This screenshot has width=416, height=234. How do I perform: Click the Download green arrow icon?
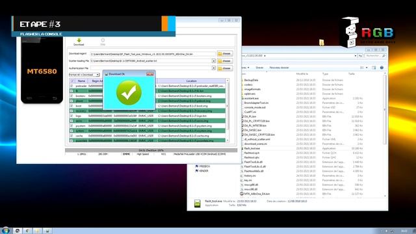click(x=79, y=40)
